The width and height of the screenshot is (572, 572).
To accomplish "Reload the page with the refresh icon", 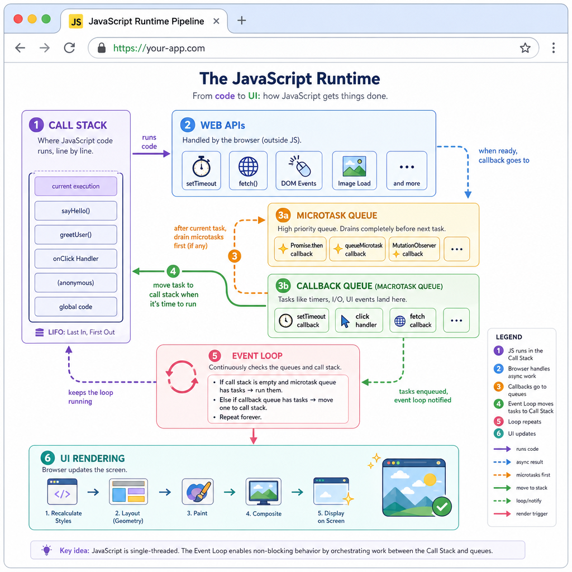I will 69,48.
